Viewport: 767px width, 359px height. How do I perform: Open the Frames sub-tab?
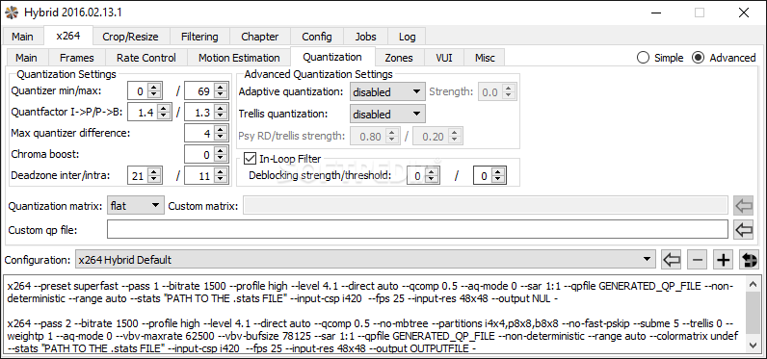click(x=76, y=58)
